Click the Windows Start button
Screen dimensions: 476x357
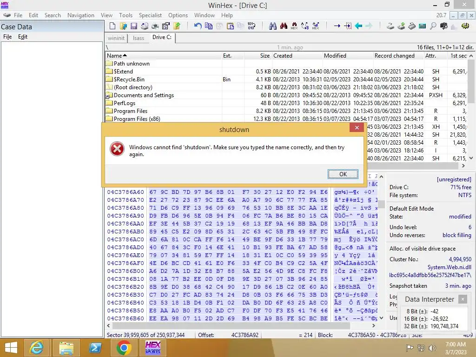pyautogui.click(x=11, y=348)
